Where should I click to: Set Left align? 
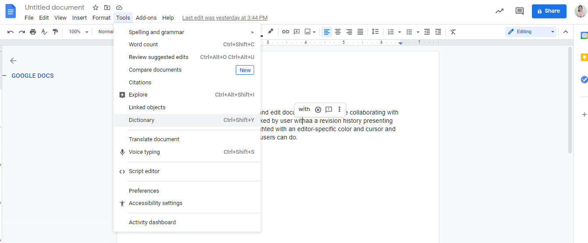tap(327, 32)
